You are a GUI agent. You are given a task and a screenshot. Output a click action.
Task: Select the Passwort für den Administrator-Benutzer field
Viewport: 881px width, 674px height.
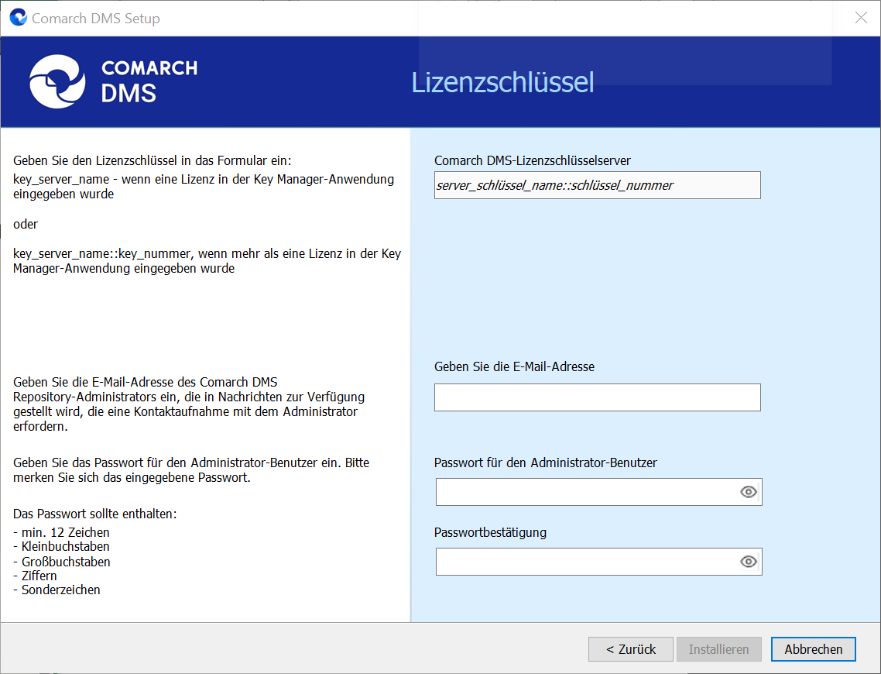click(x=599, y=492)
